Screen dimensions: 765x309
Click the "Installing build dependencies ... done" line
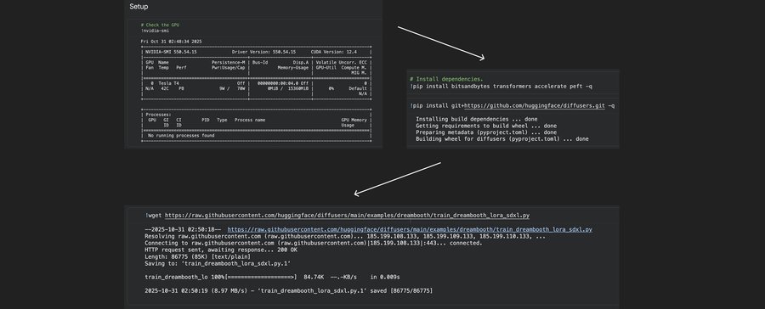point(477,120)
